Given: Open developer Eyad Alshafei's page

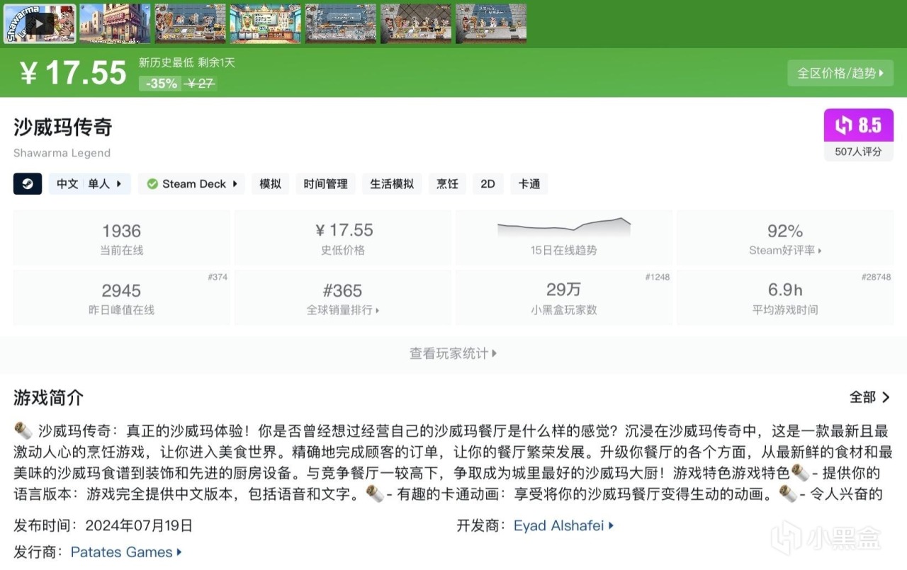Looking at the screenshot, I should tap(563, 525).
